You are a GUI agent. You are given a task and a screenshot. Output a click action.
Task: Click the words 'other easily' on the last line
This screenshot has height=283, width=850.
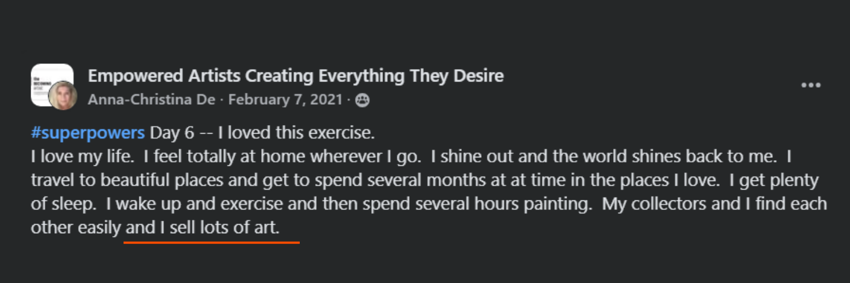pyautogui.click(x=75, y=228)
